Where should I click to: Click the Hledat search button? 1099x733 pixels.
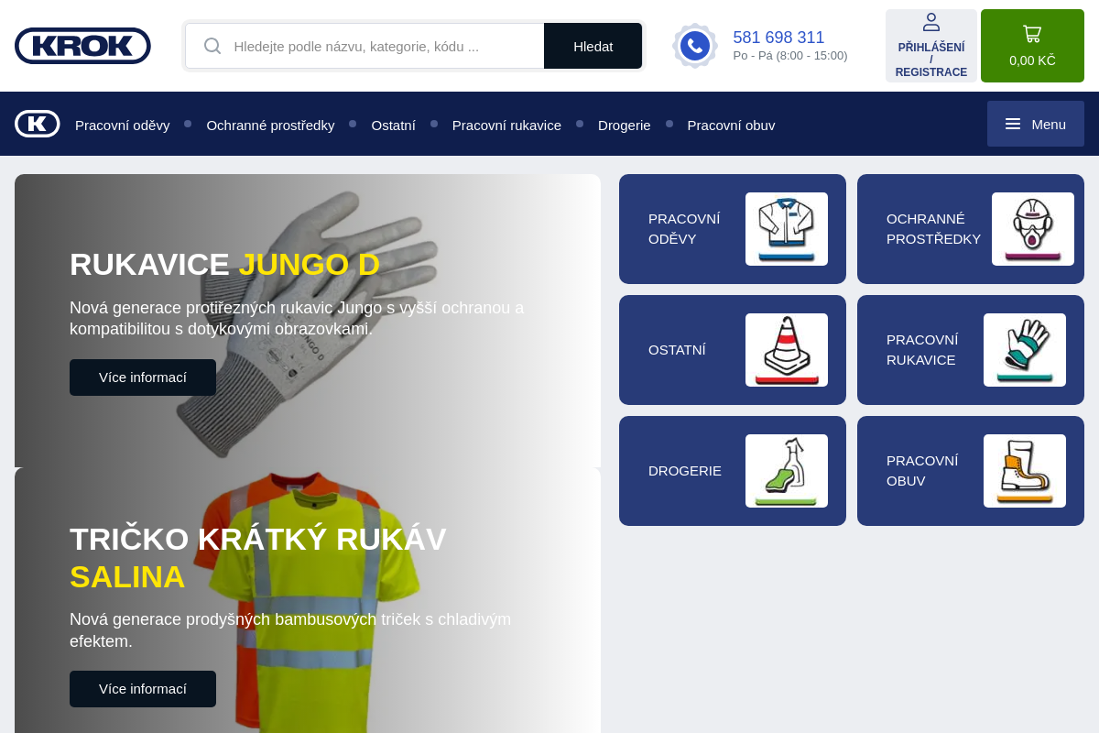click(593, 46)
